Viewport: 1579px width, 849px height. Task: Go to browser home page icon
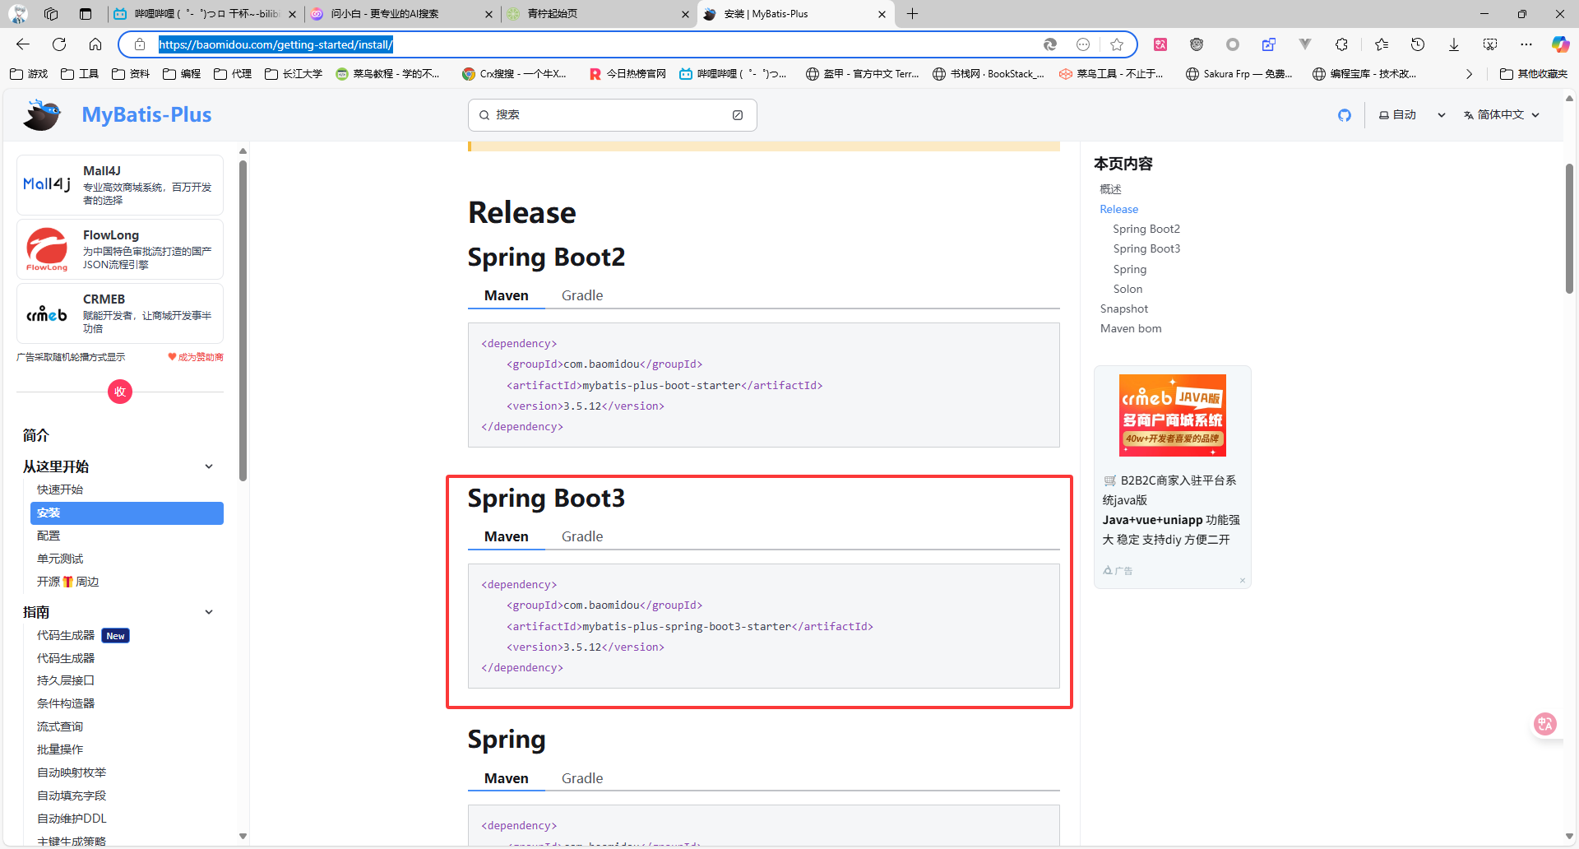95,44
